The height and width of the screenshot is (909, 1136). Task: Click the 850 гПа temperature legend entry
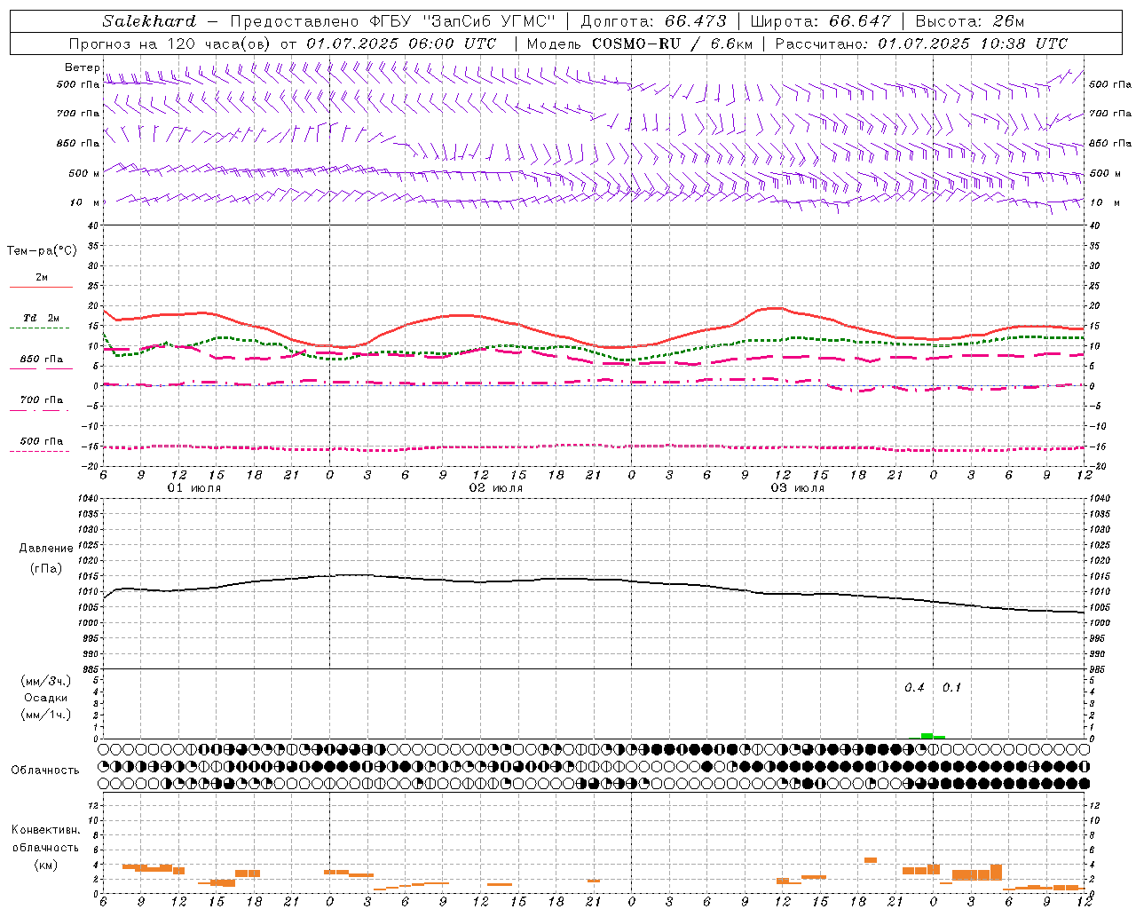tap(41, 359)
